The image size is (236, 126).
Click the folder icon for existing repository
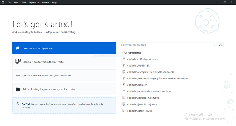tap(18, 89)
